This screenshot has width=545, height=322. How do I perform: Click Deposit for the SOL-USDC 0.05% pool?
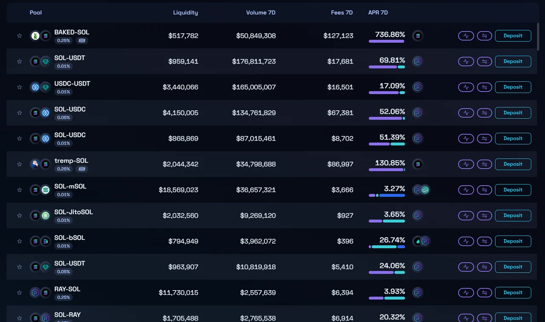click(513, 113)
